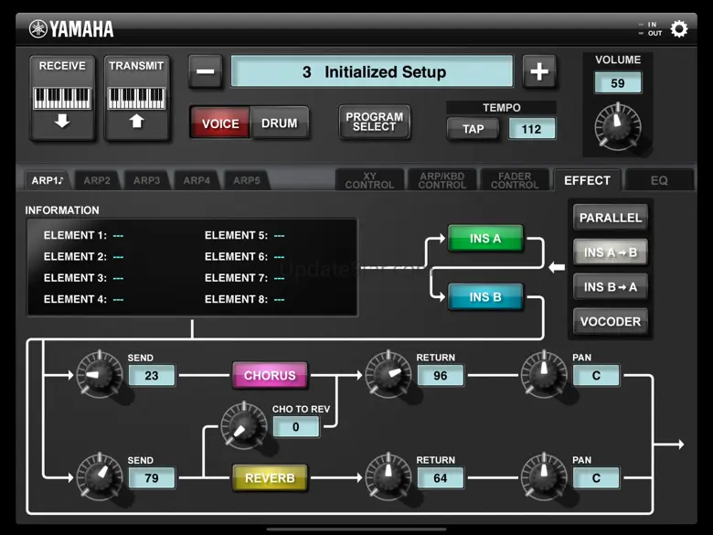Open settings with the gear icon

click(x=679, y=28)
